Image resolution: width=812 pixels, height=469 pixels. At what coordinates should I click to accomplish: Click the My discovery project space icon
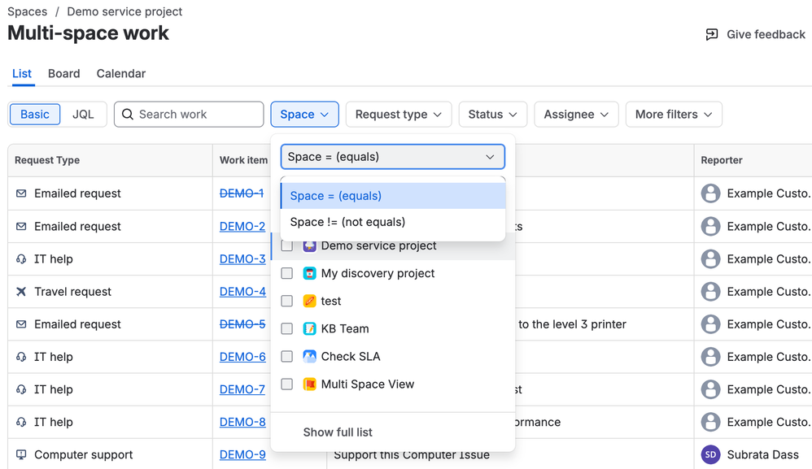click(309, 273)
